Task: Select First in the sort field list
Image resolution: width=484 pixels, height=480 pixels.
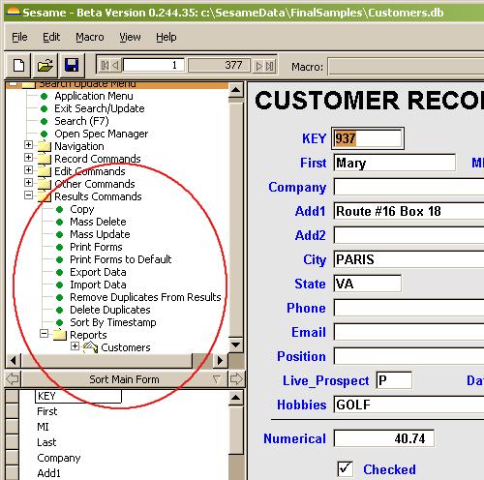Action: pos(47,411)
